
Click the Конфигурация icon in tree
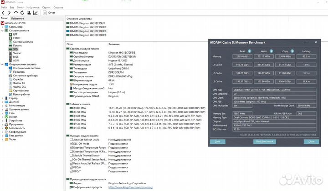pos(6,132)
